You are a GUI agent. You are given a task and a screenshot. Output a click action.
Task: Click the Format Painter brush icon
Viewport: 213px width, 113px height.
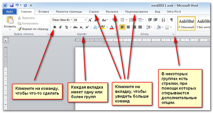click(19, 29)
